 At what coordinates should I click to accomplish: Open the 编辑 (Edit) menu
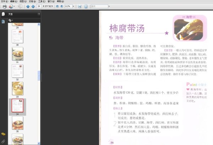click(x=14, y=1)
